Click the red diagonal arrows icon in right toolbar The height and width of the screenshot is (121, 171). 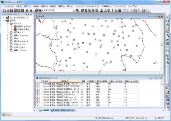(168, 35)
